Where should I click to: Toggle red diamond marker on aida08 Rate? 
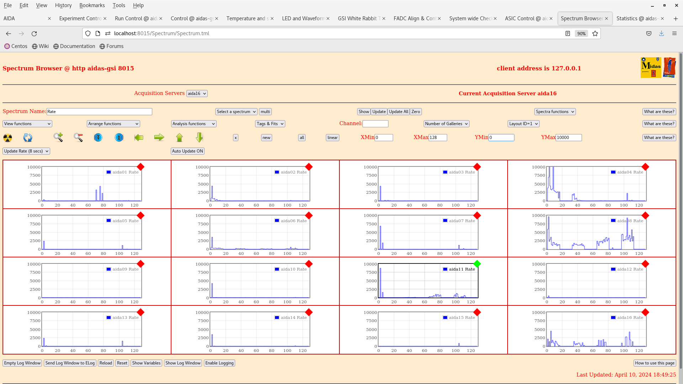pyautogui.click(x=645, y=215)
